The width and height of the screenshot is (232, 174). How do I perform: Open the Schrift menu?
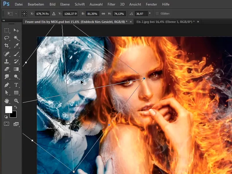click(x=79, y=4)
